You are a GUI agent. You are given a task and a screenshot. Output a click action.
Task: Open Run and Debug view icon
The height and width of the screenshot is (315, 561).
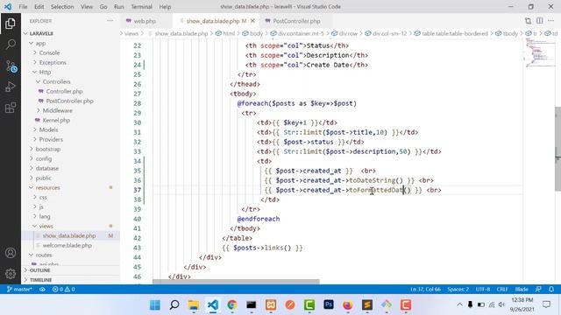11,87
